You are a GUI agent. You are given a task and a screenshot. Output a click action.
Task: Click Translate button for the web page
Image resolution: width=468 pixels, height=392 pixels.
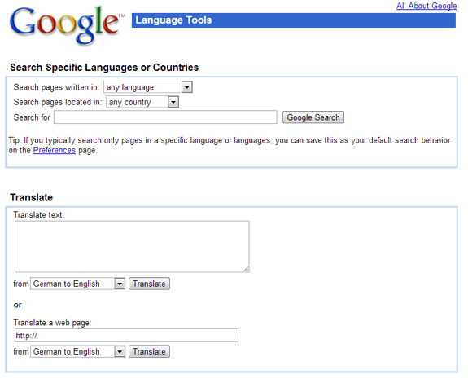click(x=149, y=352)
